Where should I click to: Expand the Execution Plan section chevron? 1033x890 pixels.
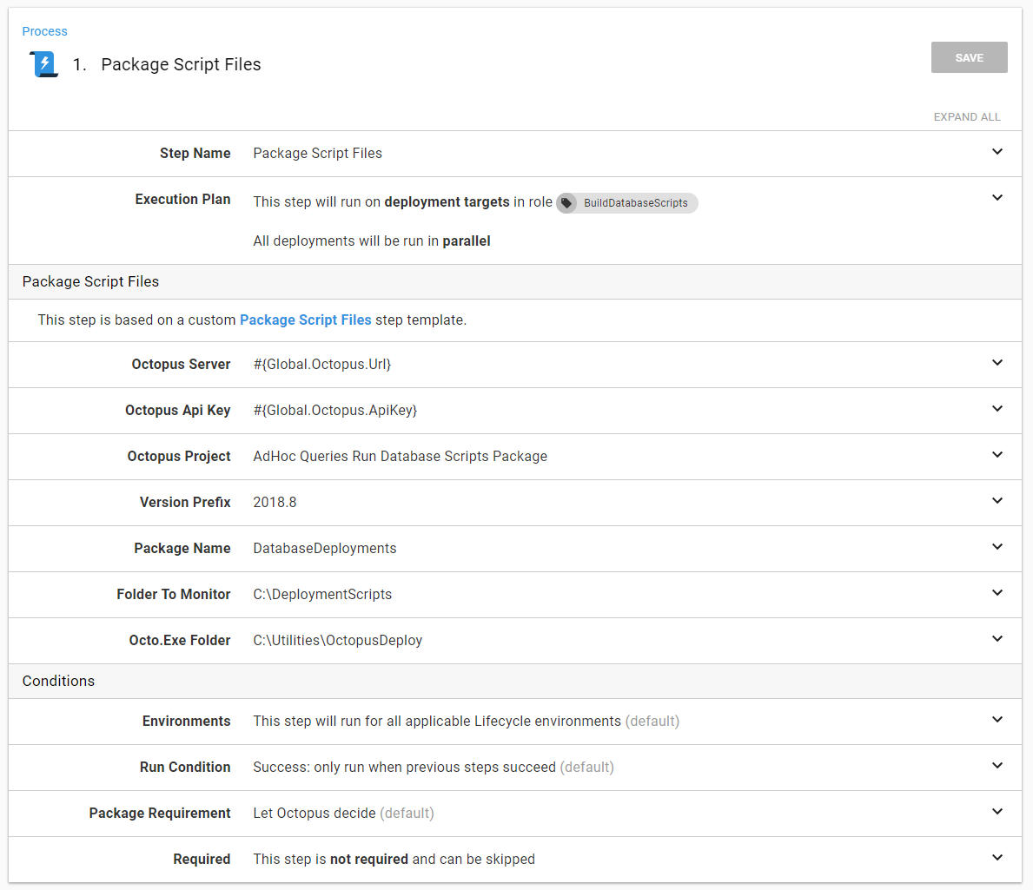click(x=997, y=198)
